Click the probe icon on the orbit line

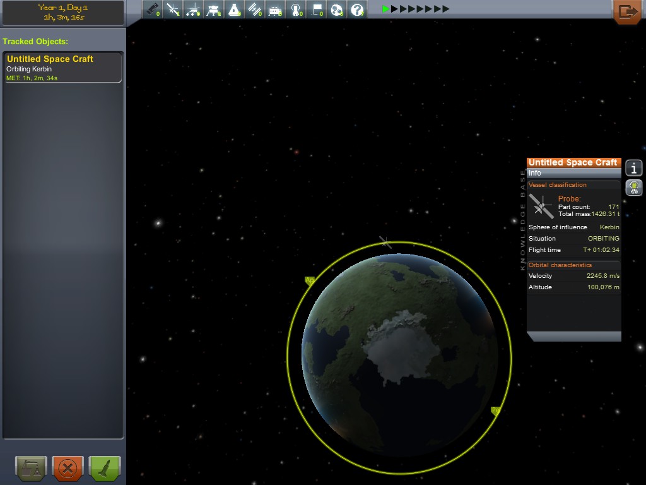pyautogui.click(x=385, y=242)
